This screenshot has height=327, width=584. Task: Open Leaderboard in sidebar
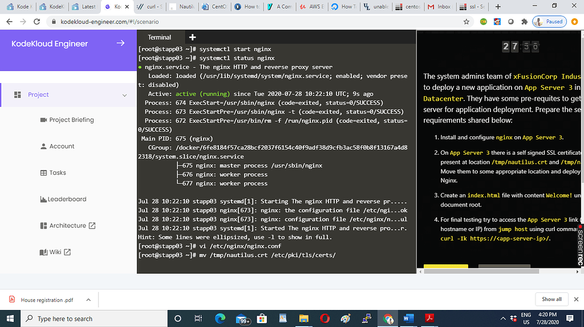(67, 199)
